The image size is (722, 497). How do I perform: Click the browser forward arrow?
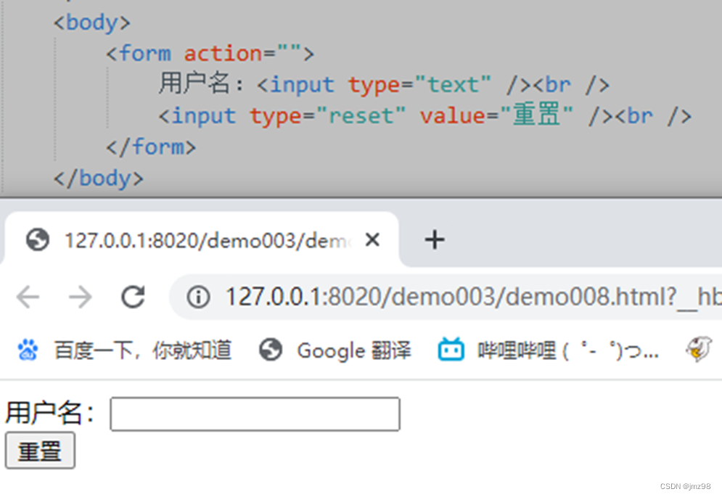(80, 297)
